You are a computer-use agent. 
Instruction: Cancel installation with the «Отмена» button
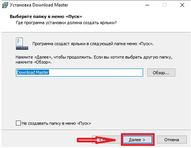coord(172,140)
